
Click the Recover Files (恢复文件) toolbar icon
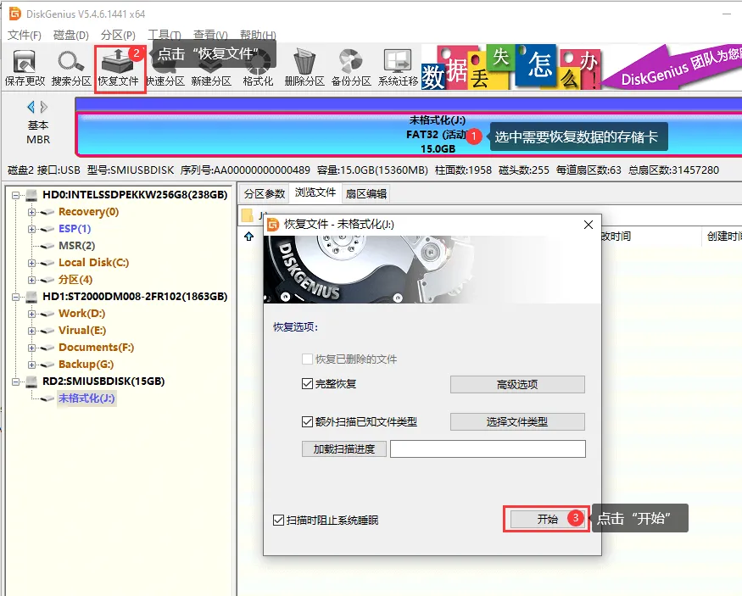[x=119, y=68]
